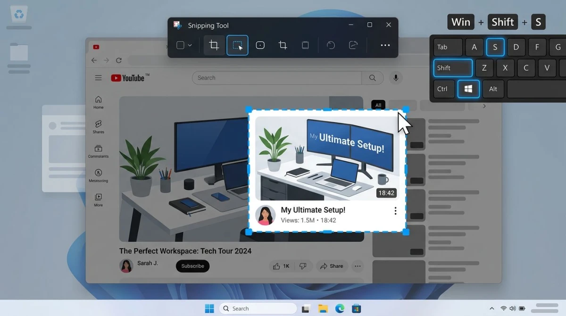Viewport: 566px width, 316px height.
Task: Expand the hidden icons chevron in the system tray
Action: [x=491, y=308]
